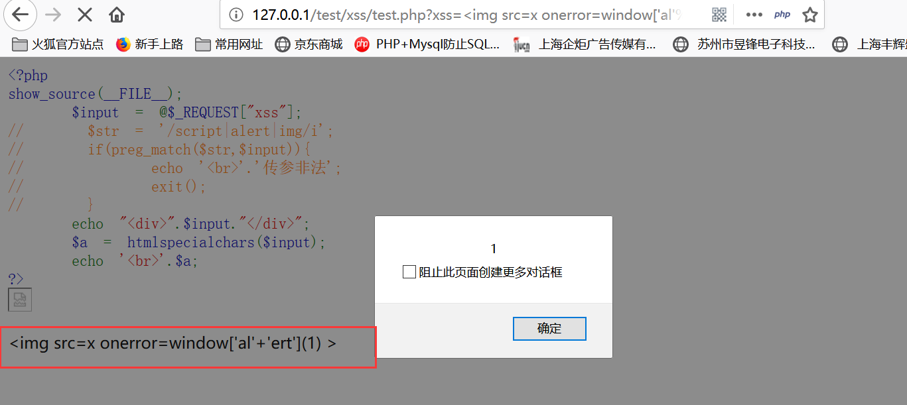Click the URL address bar field
The width and height of the screenshot is (907, 405).
click(466, 15)
